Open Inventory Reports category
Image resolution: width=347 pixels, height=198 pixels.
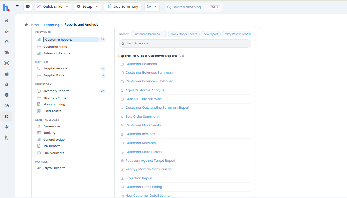click(x=56, y=91)
